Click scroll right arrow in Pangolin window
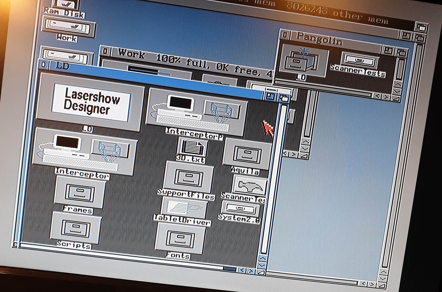This screenshot has height=292, width=442. coord(386,97)
